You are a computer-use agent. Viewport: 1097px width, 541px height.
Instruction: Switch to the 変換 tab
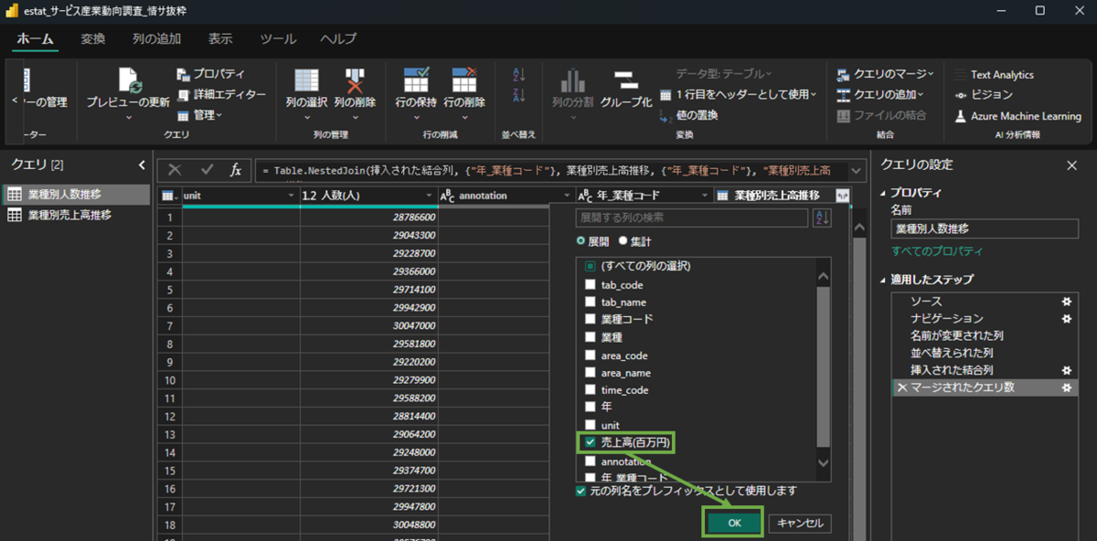click(x=93, y=38)
